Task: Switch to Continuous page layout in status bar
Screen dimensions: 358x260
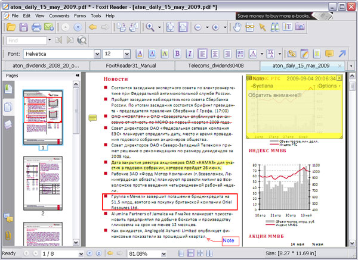Action: click(x=190, y=253)
